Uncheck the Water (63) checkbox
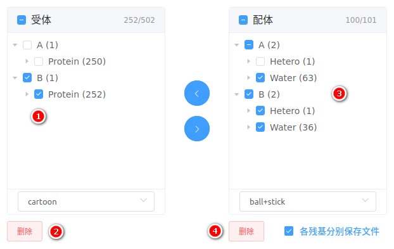Screen dimensions: 394x249 (x=260, y=78)
